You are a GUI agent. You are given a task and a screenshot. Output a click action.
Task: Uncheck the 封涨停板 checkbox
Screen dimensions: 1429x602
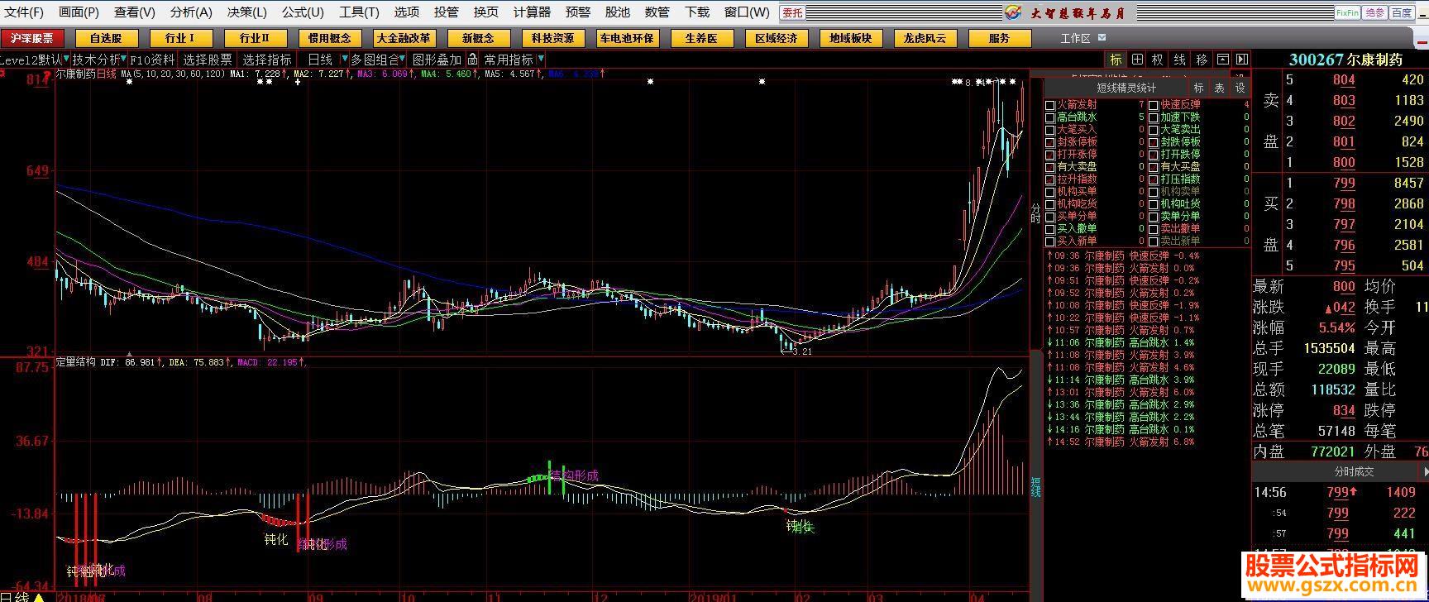[x=1050, y=142]
